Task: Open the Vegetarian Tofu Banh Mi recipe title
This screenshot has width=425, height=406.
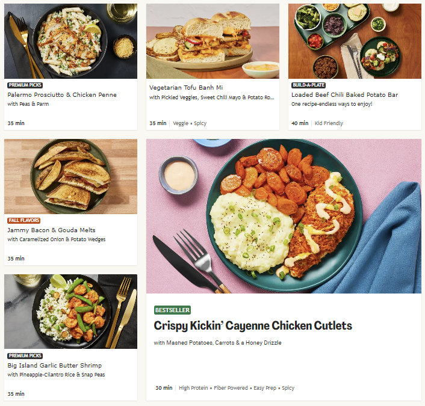Action: [186, 87]
